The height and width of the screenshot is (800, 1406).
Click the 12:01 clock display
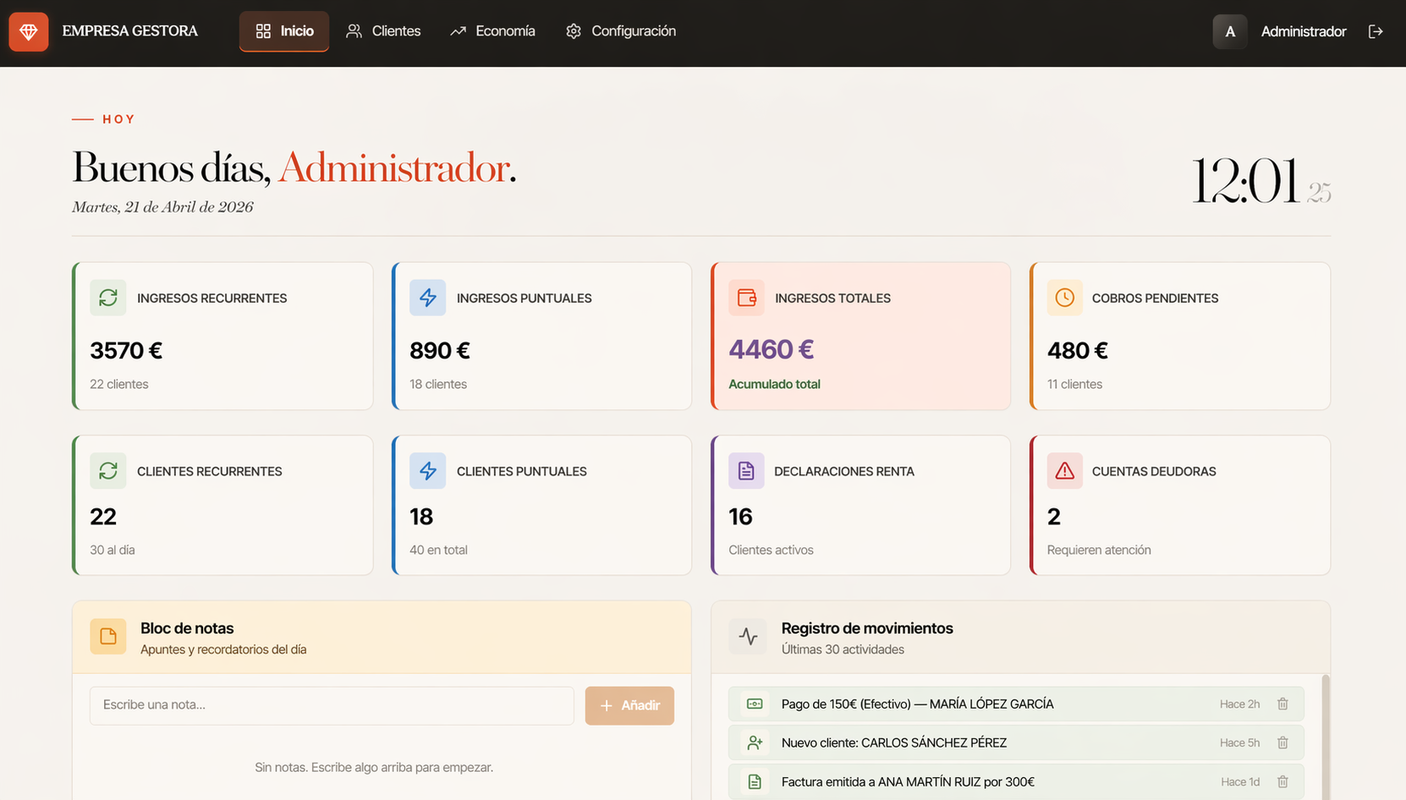pos(1245,180)
